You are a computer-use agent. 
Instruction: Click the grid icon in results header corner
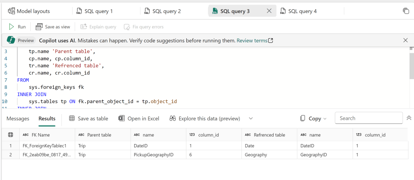[11, 135]
